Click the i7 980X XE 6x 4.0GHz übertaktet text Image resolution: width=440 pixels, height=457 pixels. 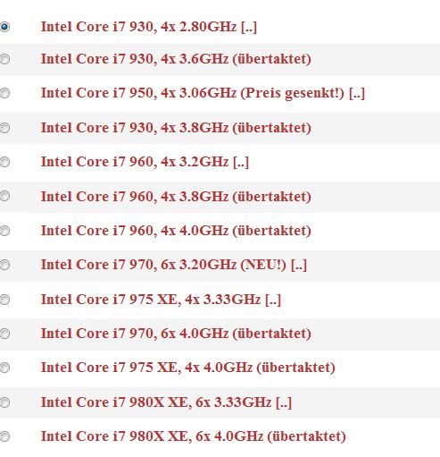(x=194, y=436)
